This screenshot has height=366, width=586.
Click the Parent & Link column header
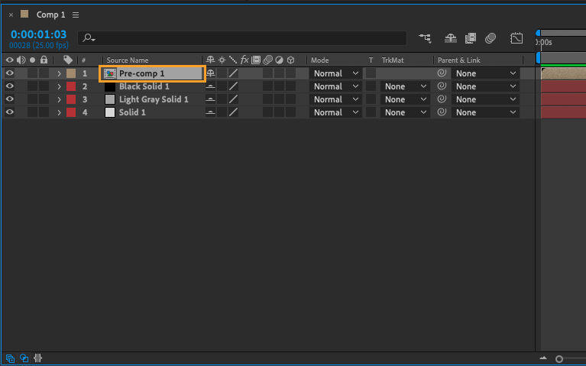point(459,60)
